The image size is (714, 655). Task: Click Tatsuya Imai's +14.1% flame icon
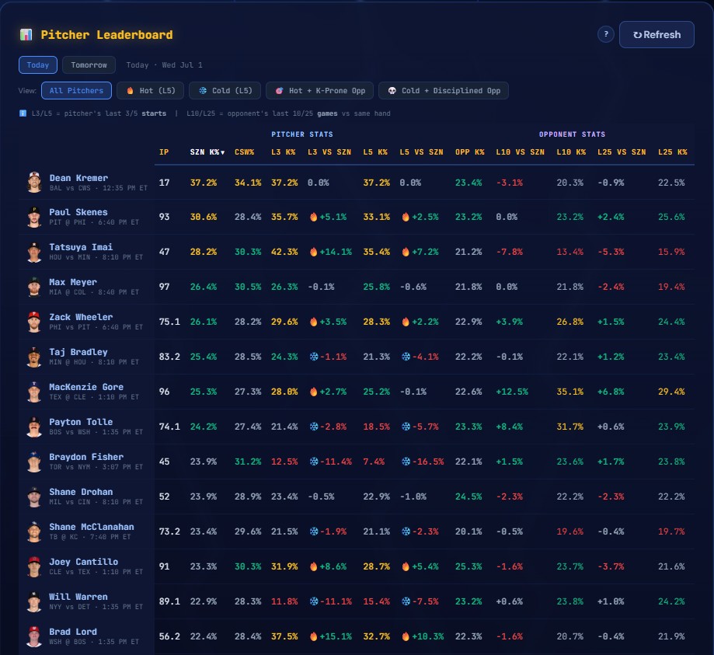[313, 252]
